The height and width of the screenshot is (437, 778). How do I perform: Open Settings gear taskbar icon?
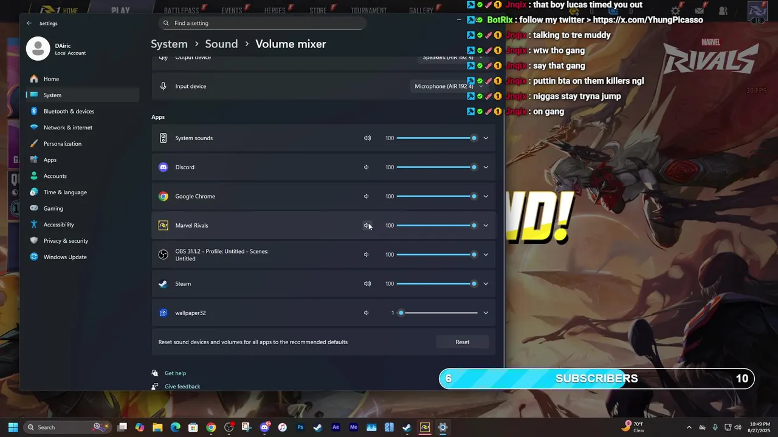(442, 427)
